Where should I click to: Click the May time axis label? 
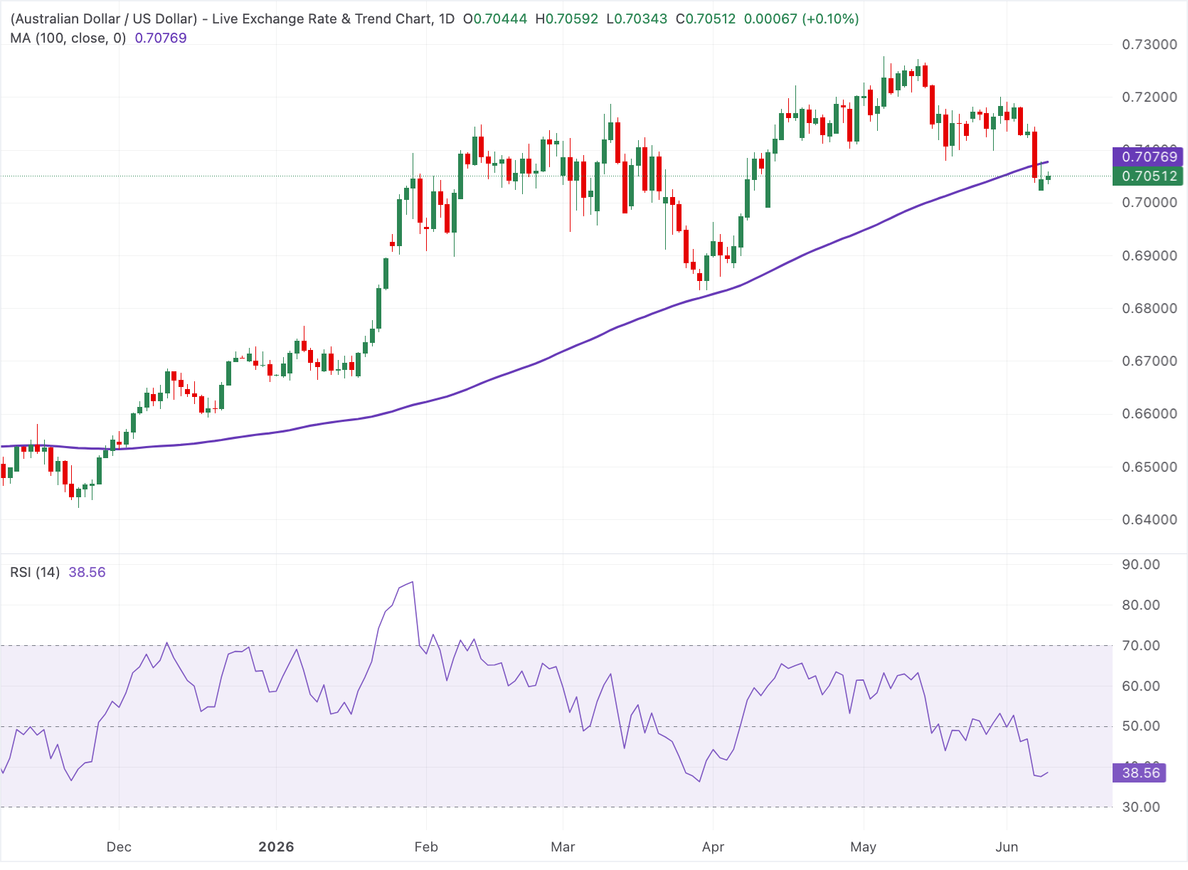tap(864, 847)
